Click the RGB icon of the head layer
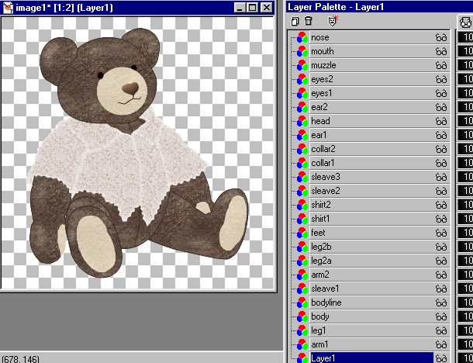 [x=302, y=121]
